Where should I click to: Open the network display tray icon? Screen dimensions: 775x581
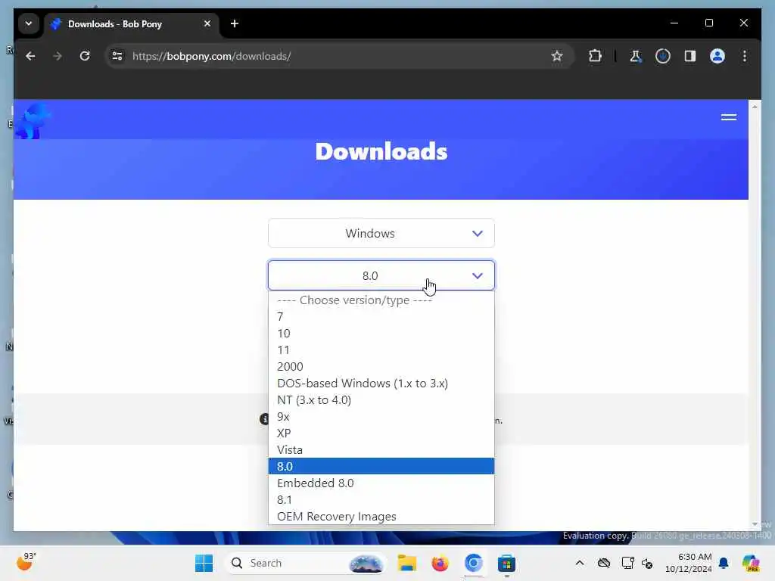point(627,563)
